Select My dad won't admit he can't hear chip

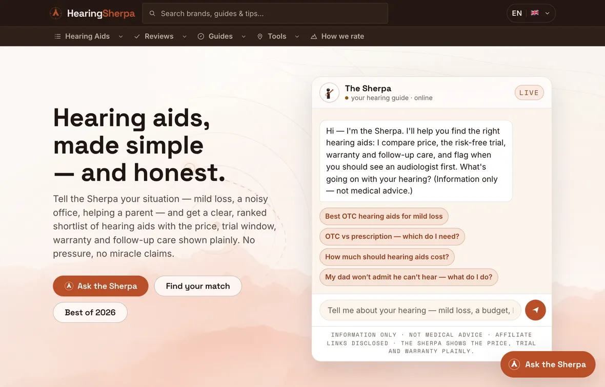pos(409,277)
